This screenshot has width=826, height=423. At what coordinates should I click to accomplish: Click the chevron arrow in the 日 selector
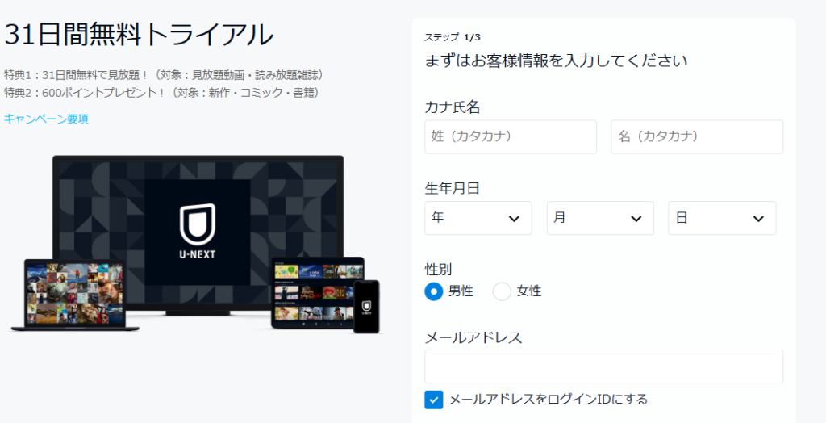[758, 219]
